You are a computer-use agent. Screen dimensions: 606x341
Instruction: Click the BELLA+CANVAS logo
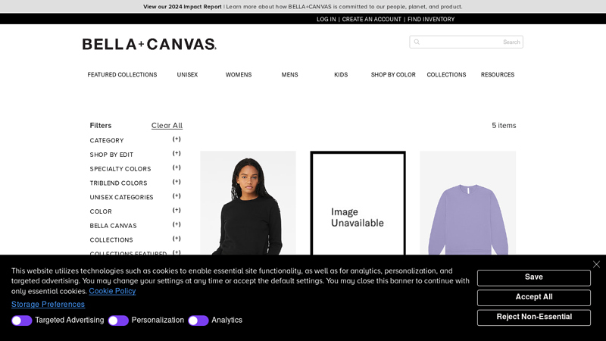149,44
